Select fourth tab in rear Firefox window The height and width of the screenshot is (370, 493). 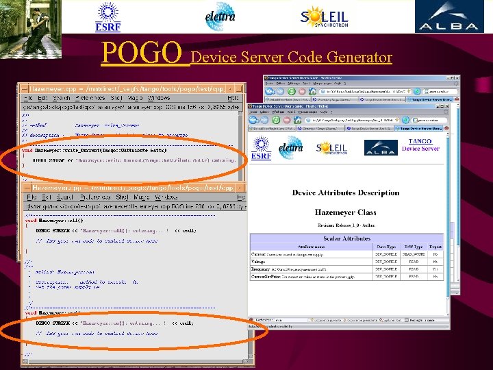(430, 99)
